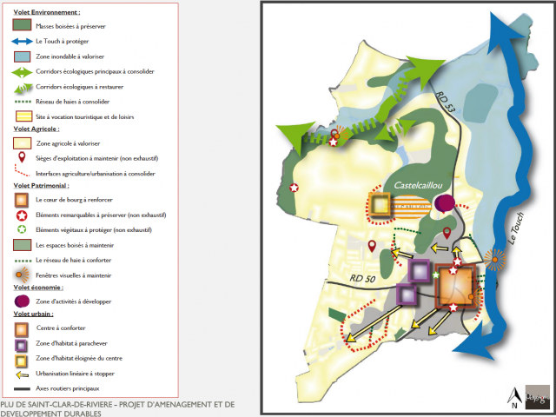Select the green 'Corridors écologiques principaux' arrow icon in legend
The image size is (556, 417).
coord(22,72)
